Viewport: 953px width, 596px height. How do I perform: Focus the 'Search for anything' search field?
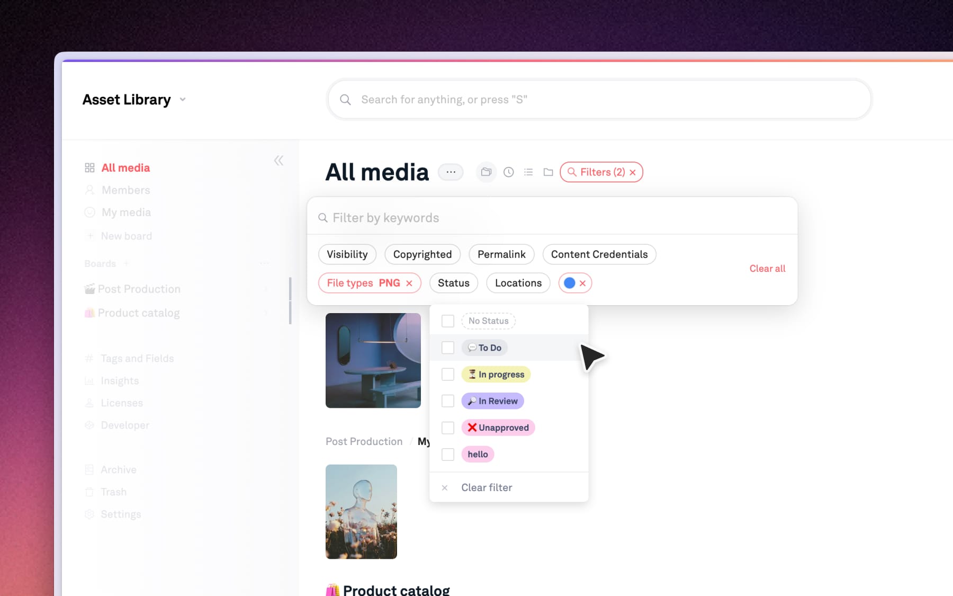tap(600, 100)
